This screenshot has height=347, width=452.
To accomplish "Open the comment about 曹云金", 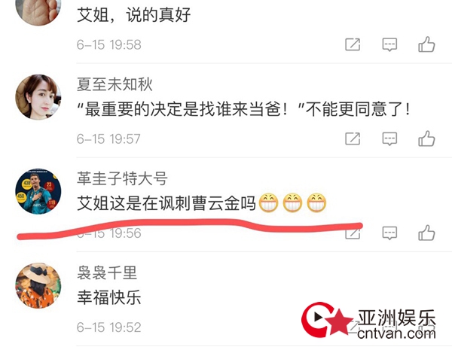I will coord(202,203).
